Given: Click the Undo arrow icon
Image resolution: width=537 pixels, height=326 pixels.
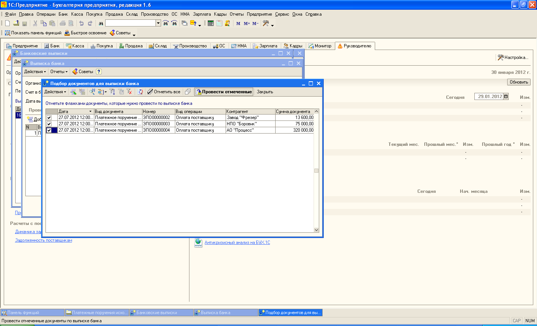Looking at the screenshot, I should (x=81, y=23).
